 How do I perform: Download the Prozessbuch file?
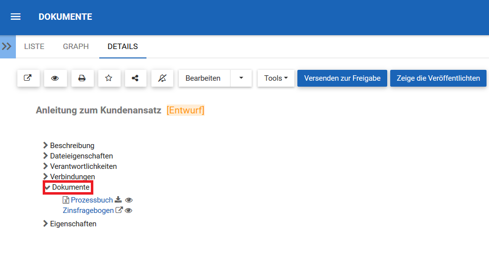pos(118,200)
